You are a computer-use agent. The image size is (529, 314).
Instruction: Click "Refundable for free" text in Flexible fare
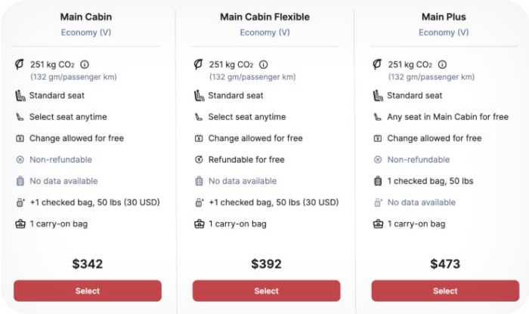[246, 160]
